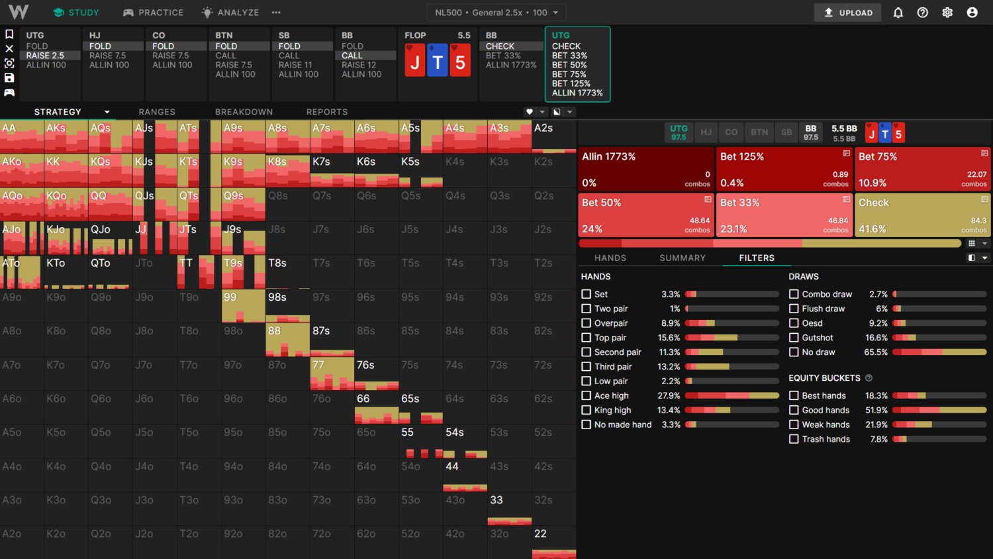Click the screenshot capture icon in left sidebar
The height and width of the screenshot is (559, 993).
[9, 64]
